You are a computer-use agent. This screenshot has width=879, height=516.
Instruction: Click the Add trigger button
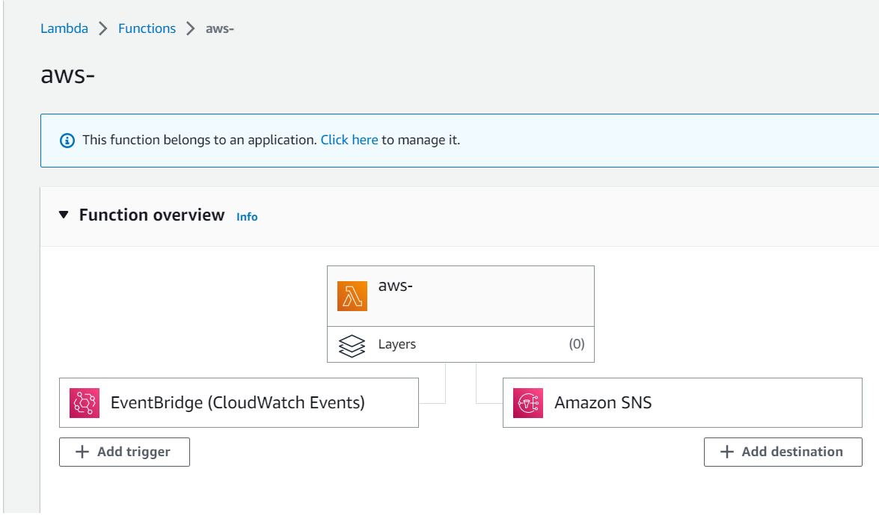124,452
